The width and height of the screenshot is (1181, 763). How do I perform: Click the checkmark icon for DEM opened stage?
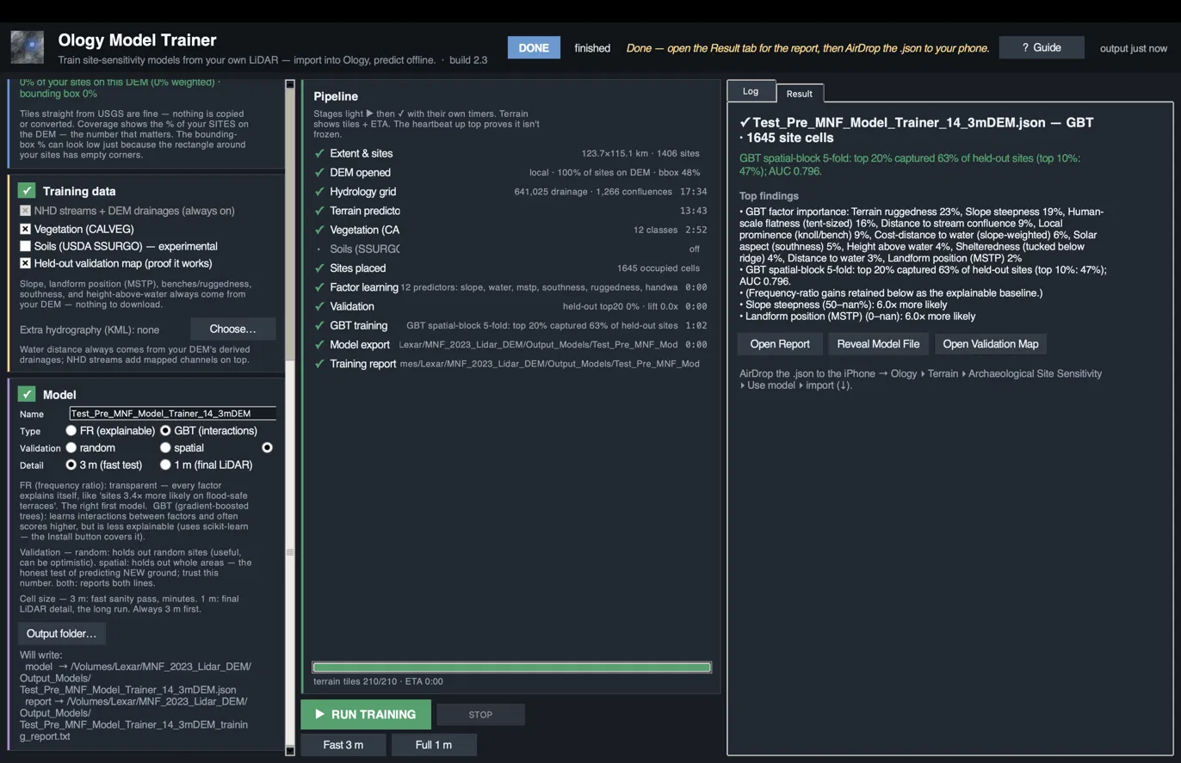pyautogui.click(x=319, y=173)
